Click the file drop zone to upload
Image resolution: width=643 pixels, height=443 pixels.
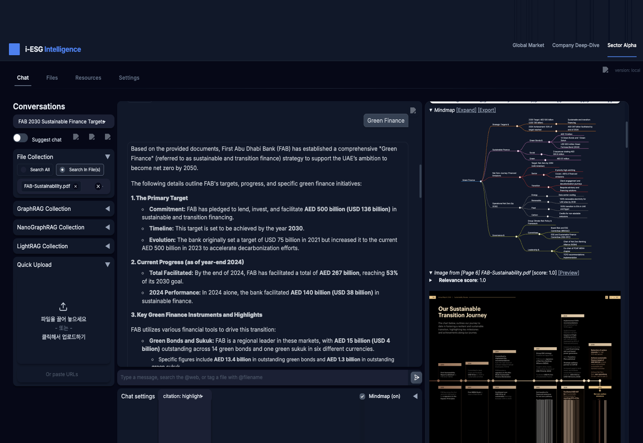[x=63, y=320]
